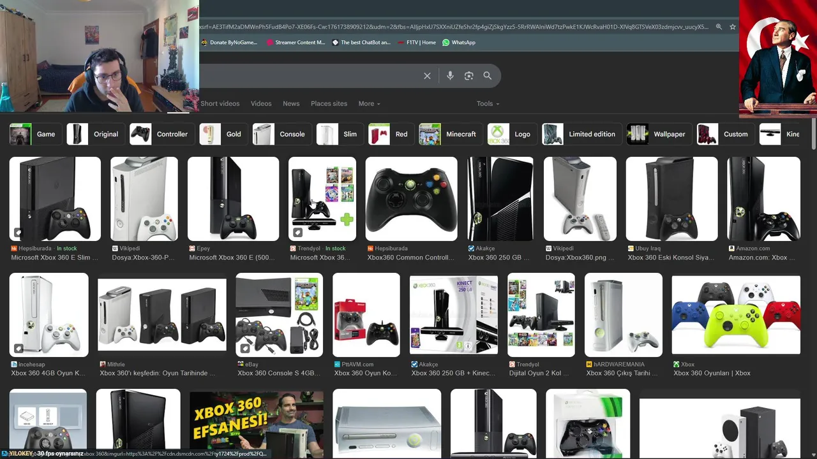The width and height of the screenshot is (817, 459).
Task: Open the Xbox360 Common Controller image
Action: 412,199
